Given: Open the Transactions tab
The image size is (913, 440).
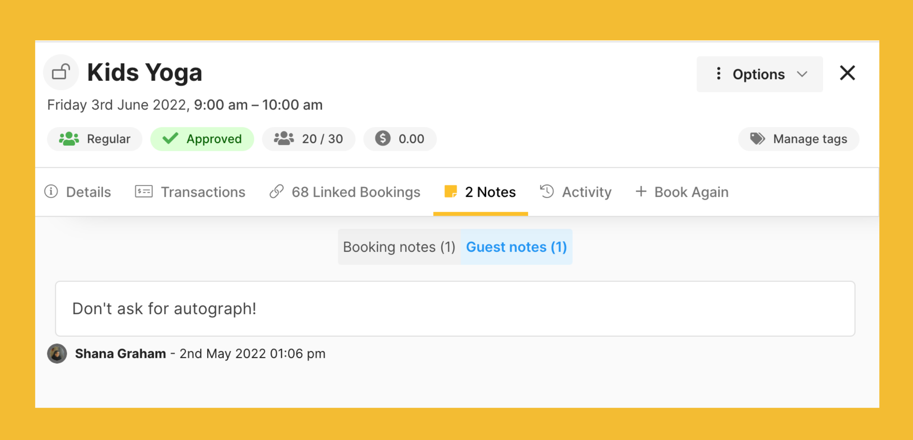Looking at the screenshot, I should (x=190, y=192).
